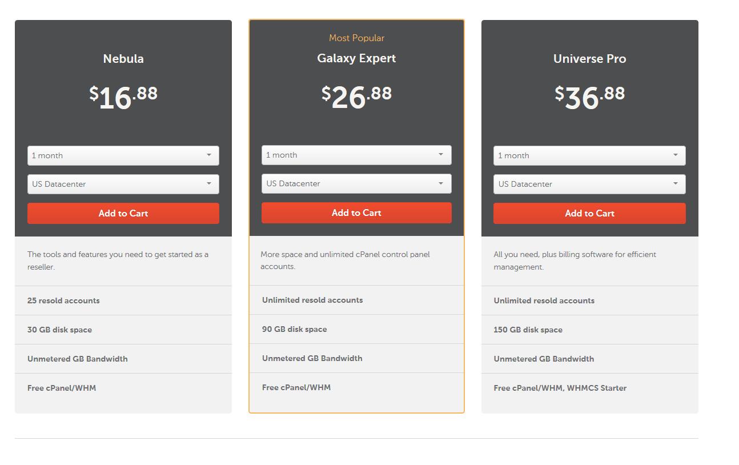Click the Nebula plan title

pyautogui.click(x=123, y=59)
